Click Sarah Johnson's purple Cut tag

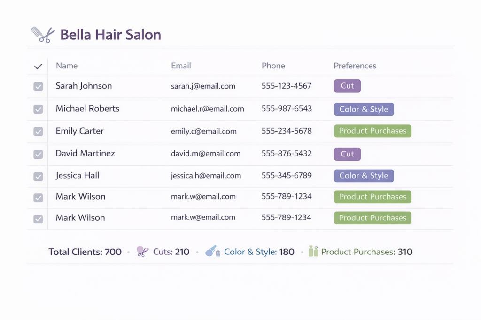(x=347, y=86)
